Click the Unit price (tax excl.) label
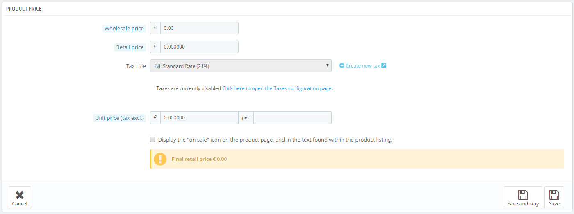This screenshot has width=574, height=214. [x=119, y=118]
